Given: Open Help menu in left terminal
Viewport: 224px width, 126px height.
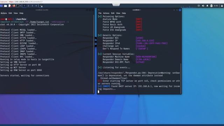Looking at the screenshot, I should [x=21, y=13].
